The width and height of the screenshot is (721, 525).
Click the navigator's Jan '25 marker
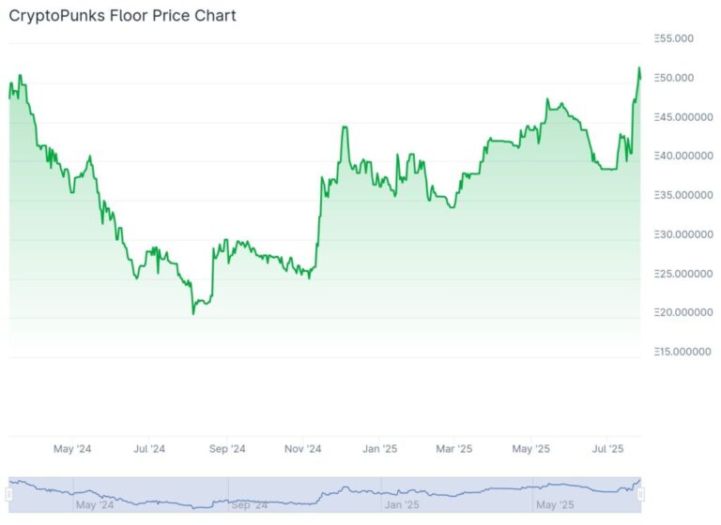(x=402, y=504)
